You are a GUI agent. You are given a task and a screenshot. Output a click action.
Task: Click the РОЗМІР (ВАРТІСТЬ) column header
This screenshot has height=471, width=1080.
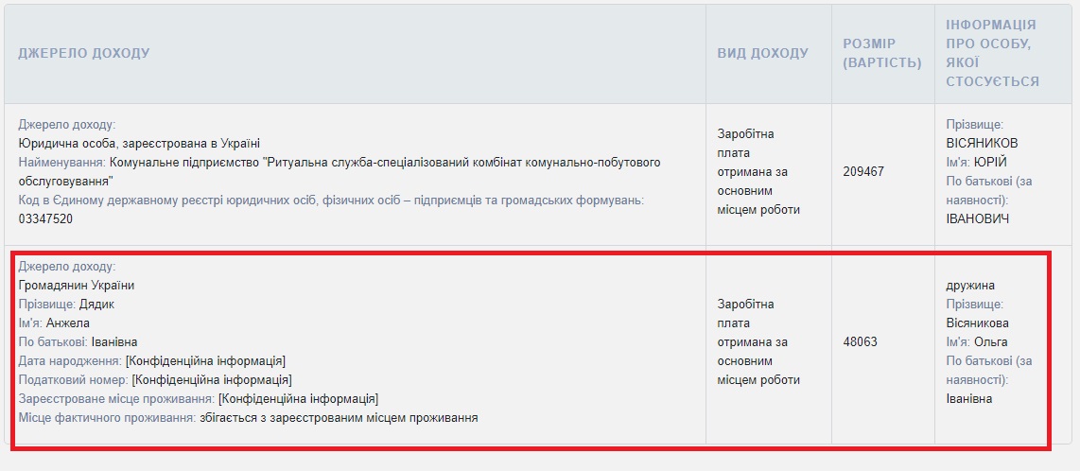pyautogui.click(x=882, y=53)
